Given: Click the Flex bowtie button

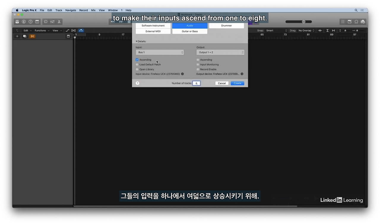Looking at the screenshot, I should [74, 31].
